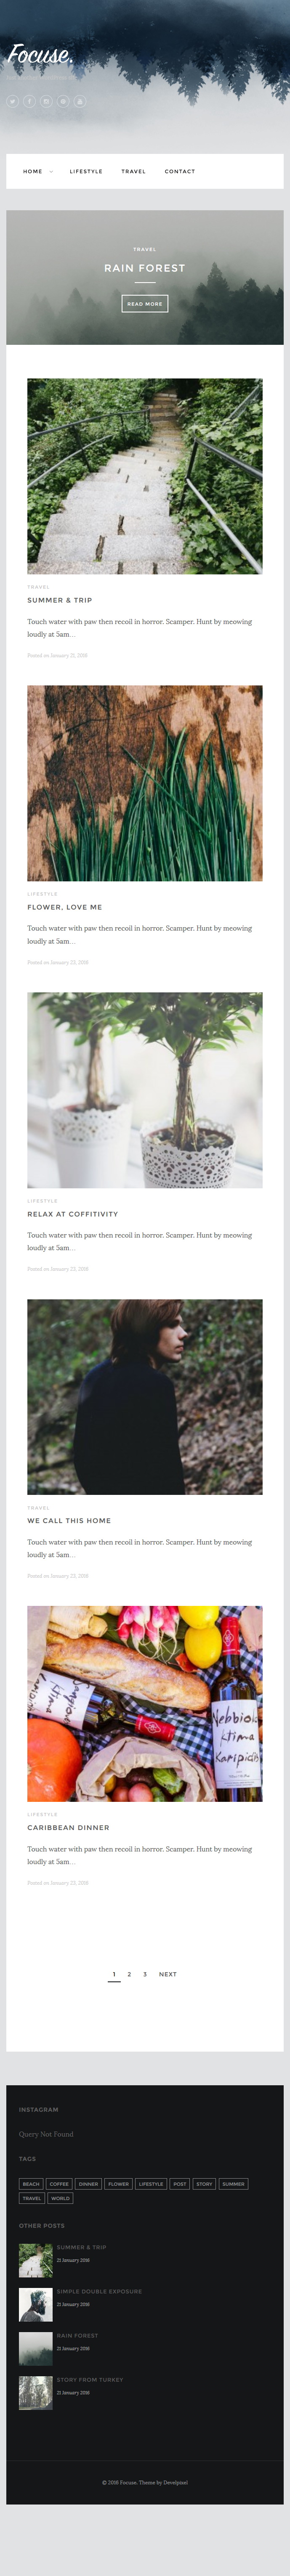Go to page 2 in pagination
Viewport: 290px width, 2576px height.
(129, 1974)
